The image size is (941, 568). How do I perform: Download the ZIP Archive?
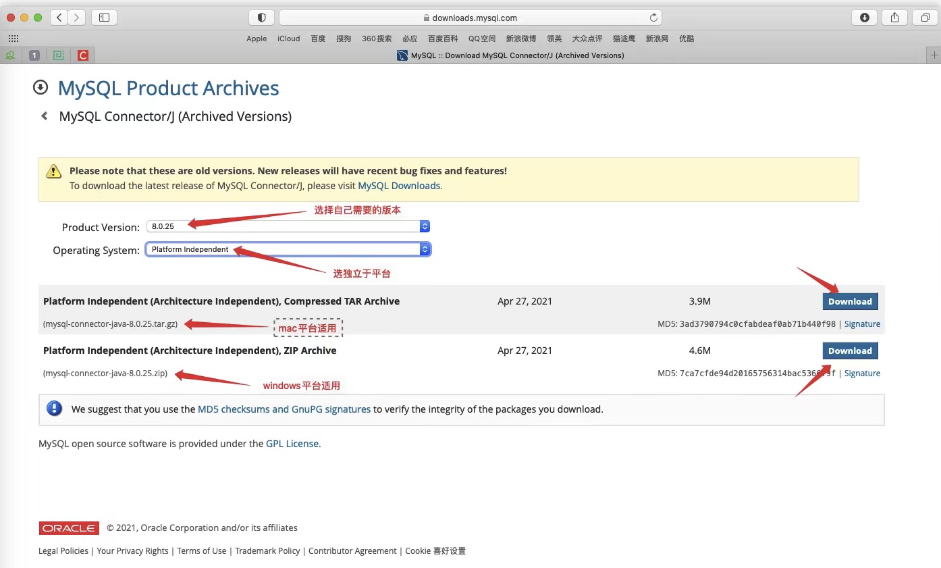coord(850,351)
